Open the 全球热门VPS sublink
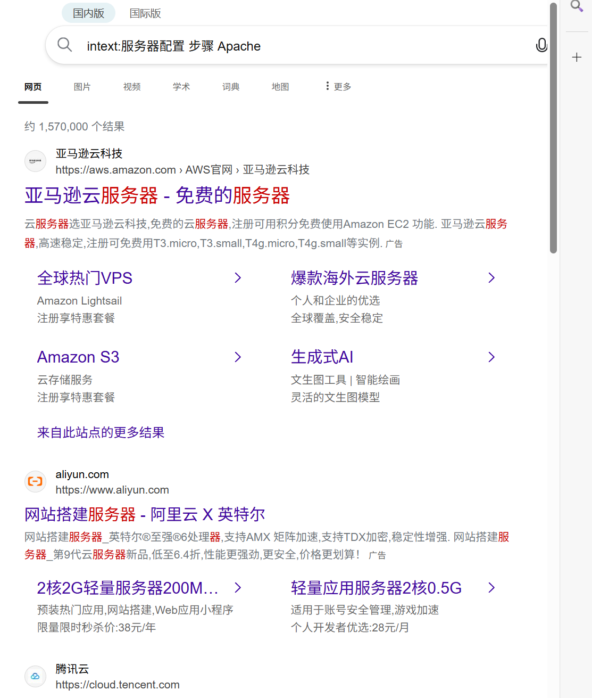Image resolution: width=592 pixels, height=698 pixels. click(x=85, y=278)
